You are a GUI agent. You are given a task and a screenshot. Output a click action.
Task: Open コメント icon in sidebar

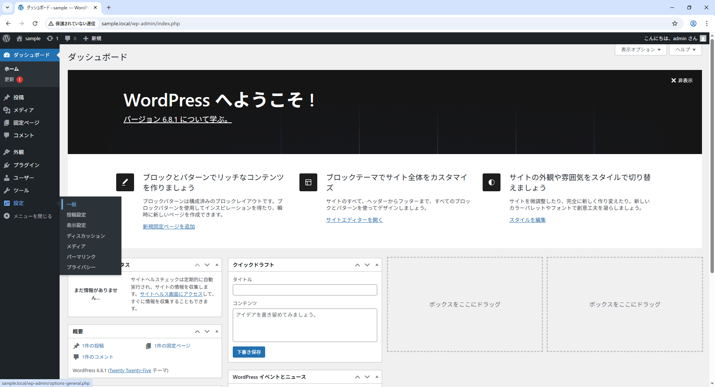(x=7, y=135)
